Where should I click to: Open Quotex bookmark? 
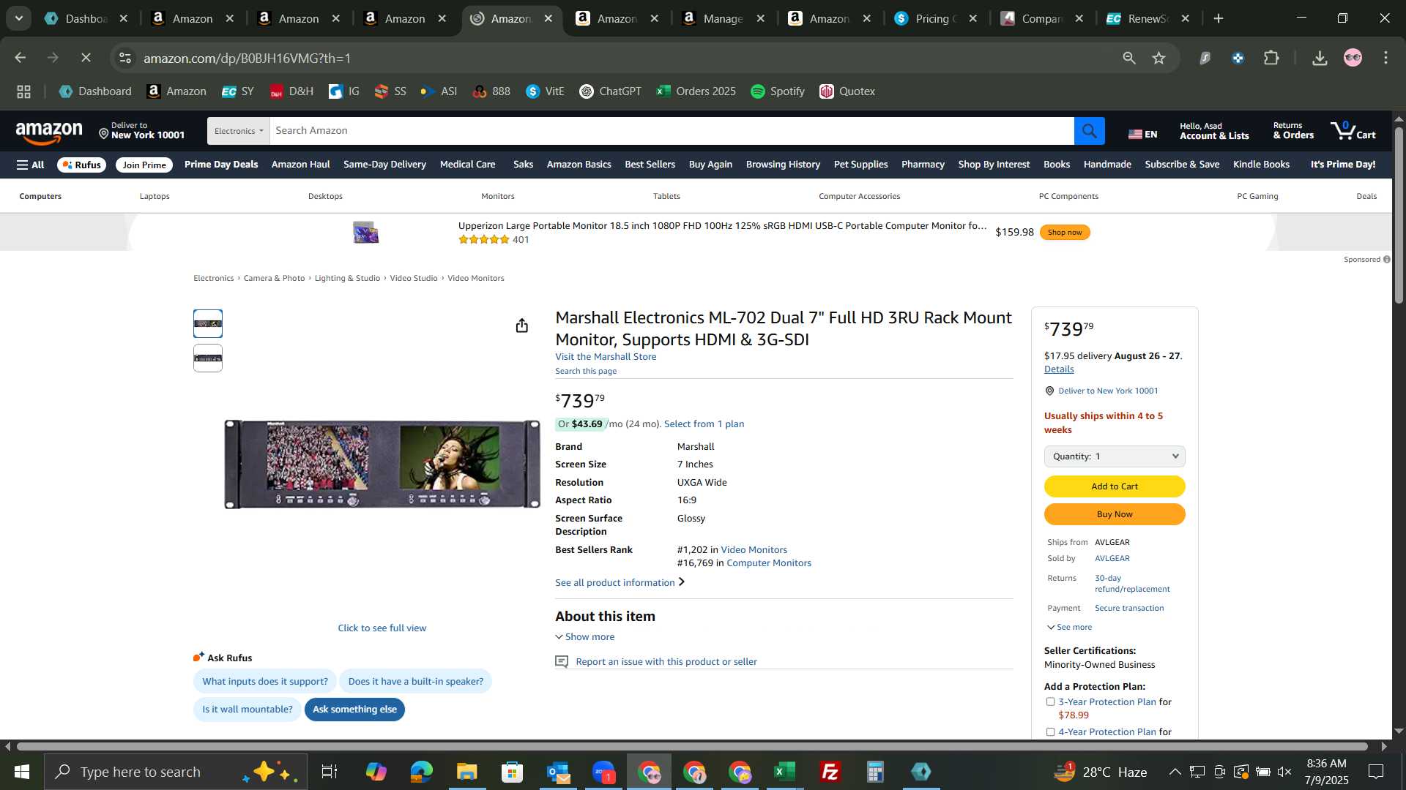(x=847, y=91)
